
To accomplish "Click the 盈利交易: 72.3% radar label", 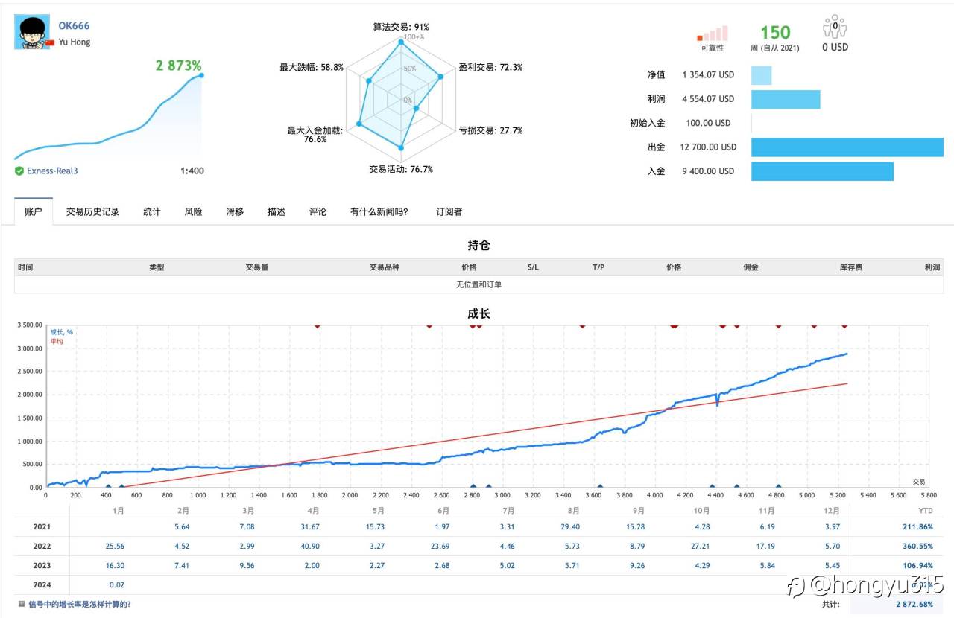I will 490,67.
